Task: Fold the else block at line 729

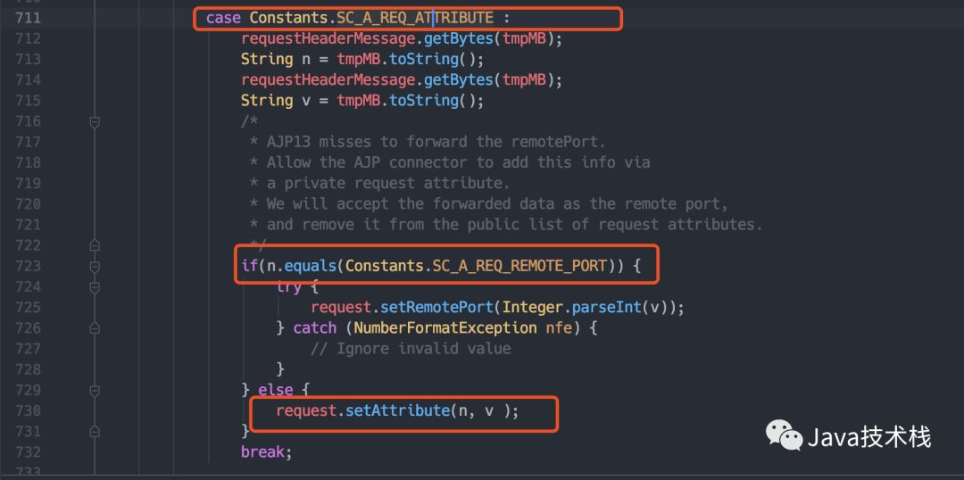Action: tap(95, 390)
